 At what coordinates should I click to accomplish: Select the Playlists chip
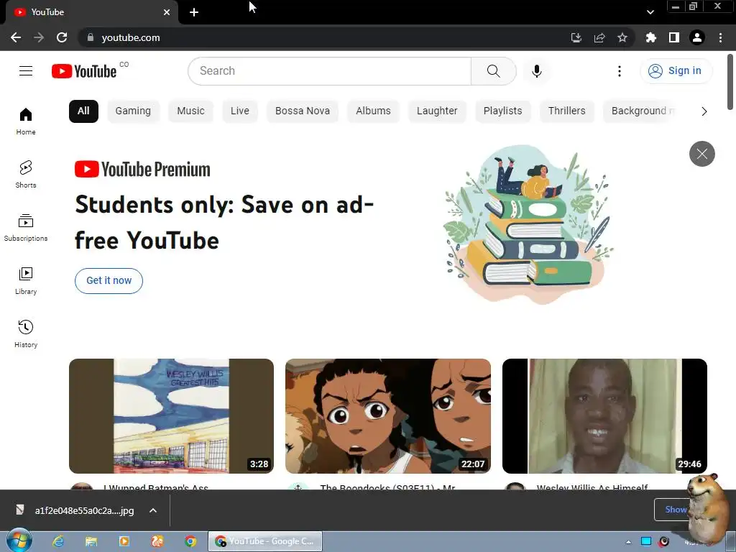(x=502, y=111)
